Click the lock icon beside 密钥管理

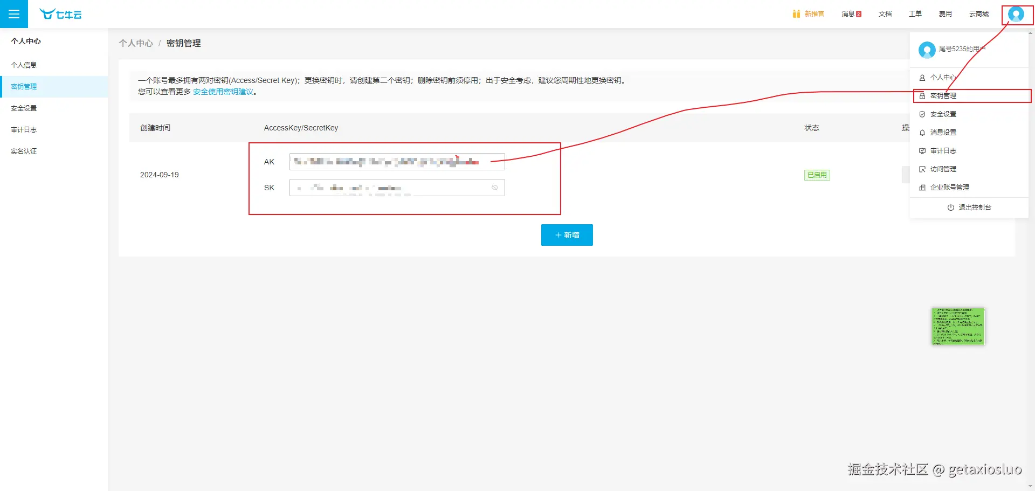(922, 96)
